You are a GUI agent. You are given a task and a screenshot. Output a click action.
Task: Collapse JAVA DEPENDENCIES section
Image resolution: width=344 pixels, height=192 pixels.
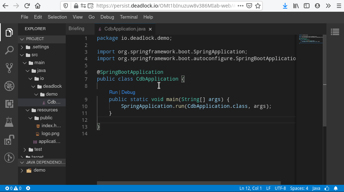[42, 162]
